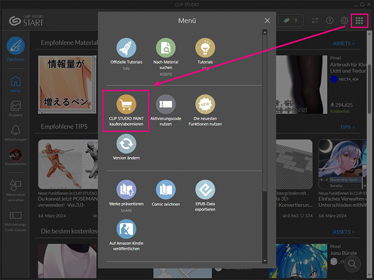Click the help question mark icon
This screenshot has width=374, height=280.
pyautogui.click(x=330, y=21)
